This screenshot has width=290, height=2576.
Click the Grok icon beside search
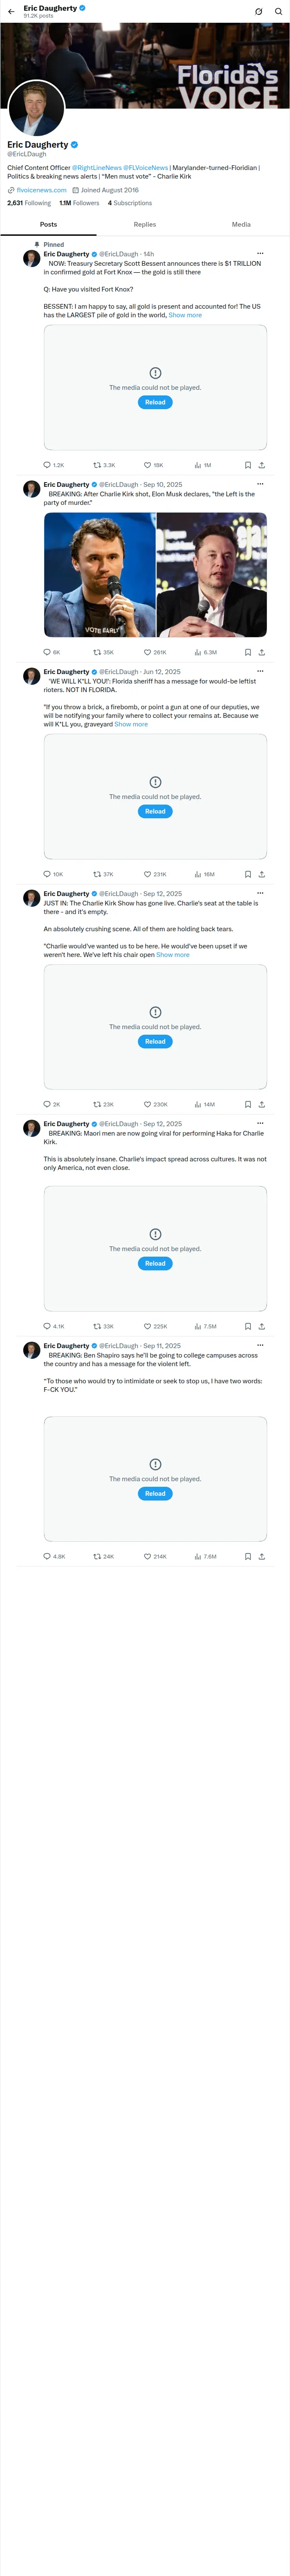click(258, 12)
